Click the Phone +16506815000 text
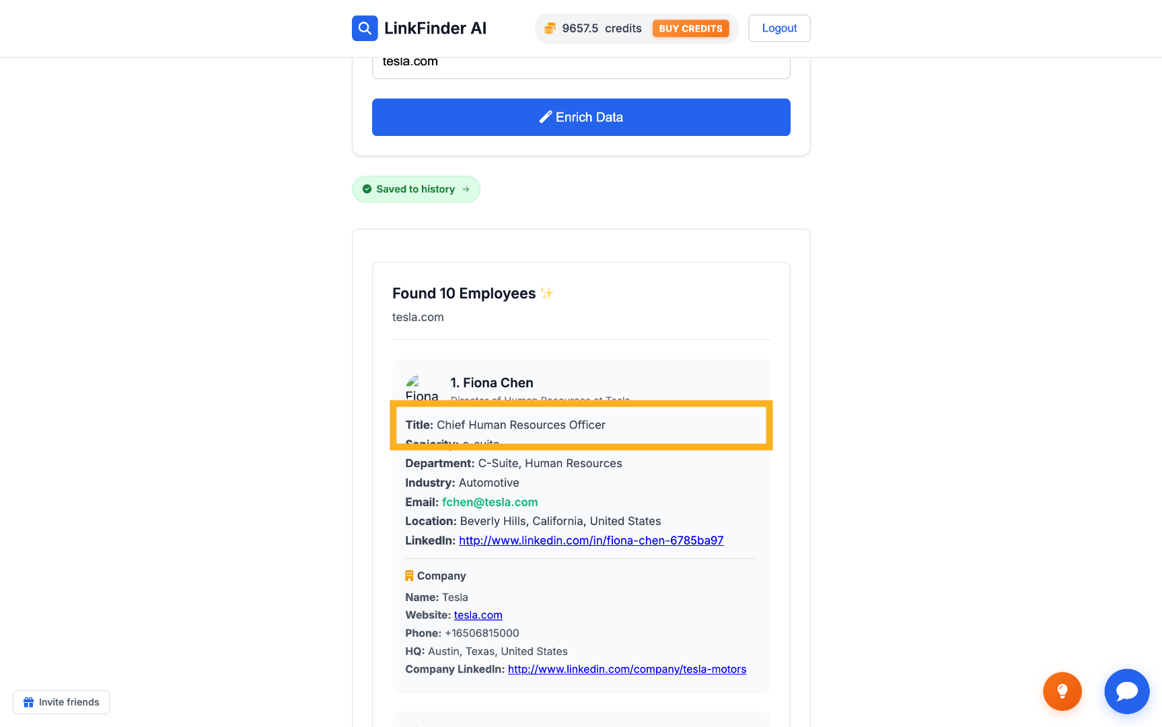 (462, 633)
